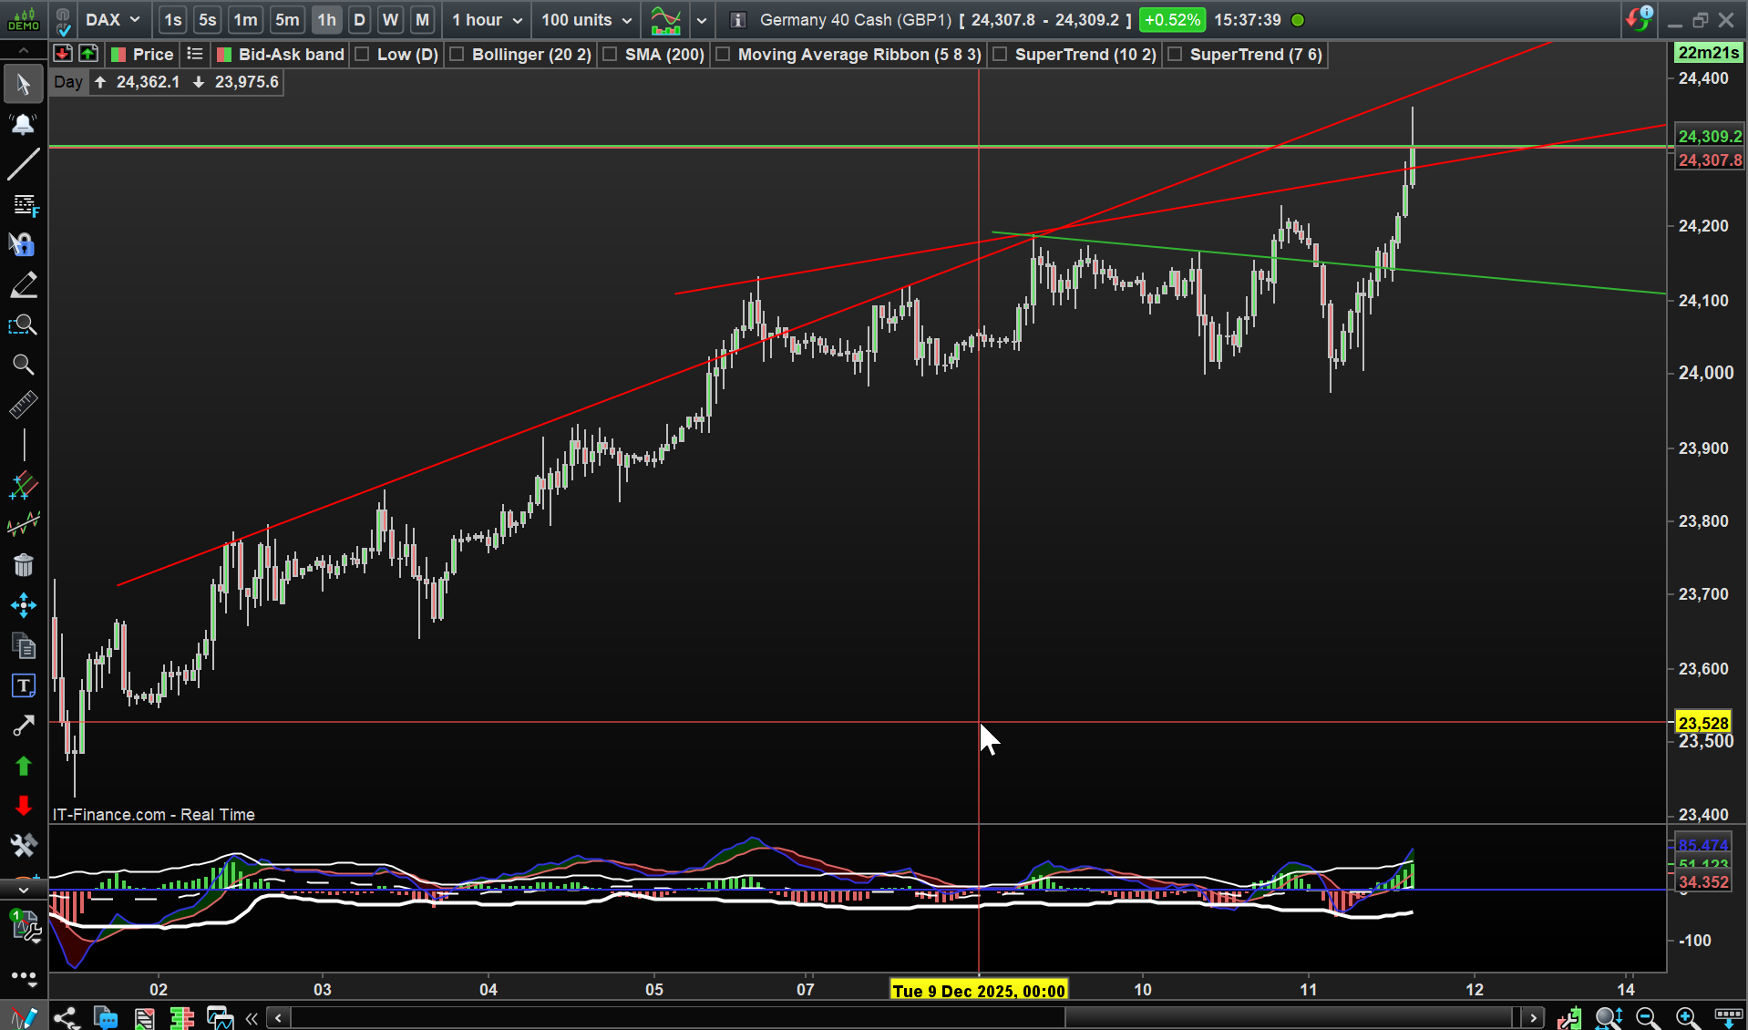Select the text annotation T tool

point(23,685)
